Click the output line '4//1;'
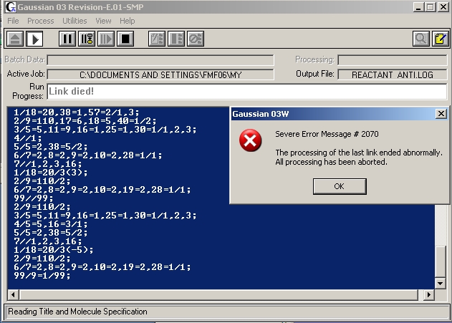The image size is (452, 323). (x=28, y=138)
